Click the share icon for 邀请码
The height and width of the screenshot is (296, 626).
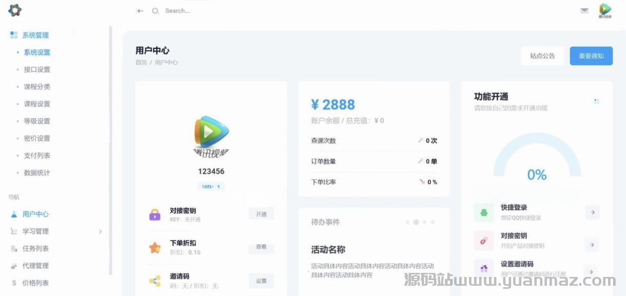[x=155, y=281]
